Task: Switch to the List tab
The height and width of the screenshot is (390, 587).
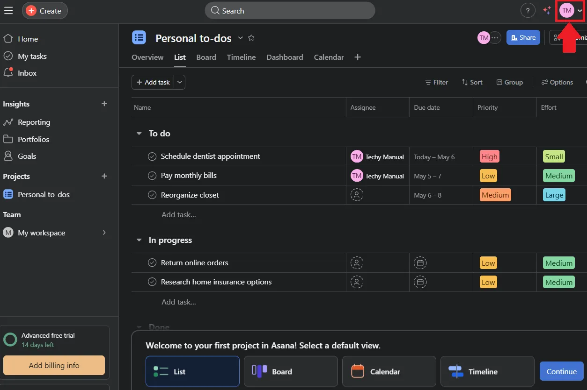Action: tap(180, 57)
